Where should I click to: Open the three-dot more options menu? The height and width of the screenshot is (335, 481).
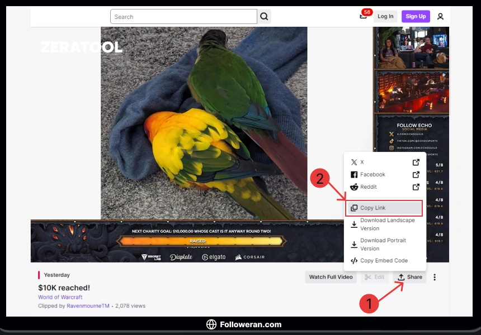click(x=435, y=277)
